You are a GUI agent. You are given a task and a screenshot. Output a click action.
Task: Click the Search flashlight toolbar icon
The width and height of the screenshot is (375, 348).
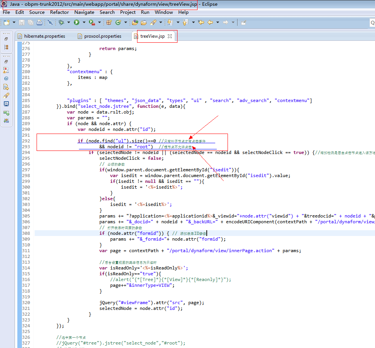[153, 22]
